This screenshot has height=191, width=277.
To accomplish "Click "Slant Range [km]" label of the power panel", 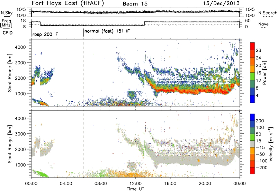I will pyautogui.click(x=10, y=73).
